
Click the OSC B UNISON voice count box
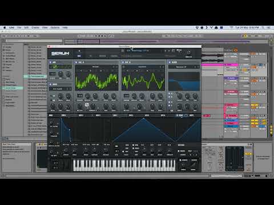click(126, 96)
